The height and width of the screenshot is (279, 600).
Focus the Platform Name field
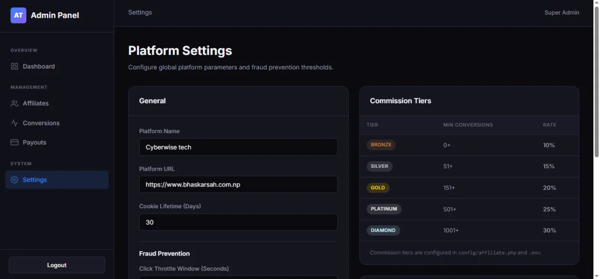click(x=238, y=147)
